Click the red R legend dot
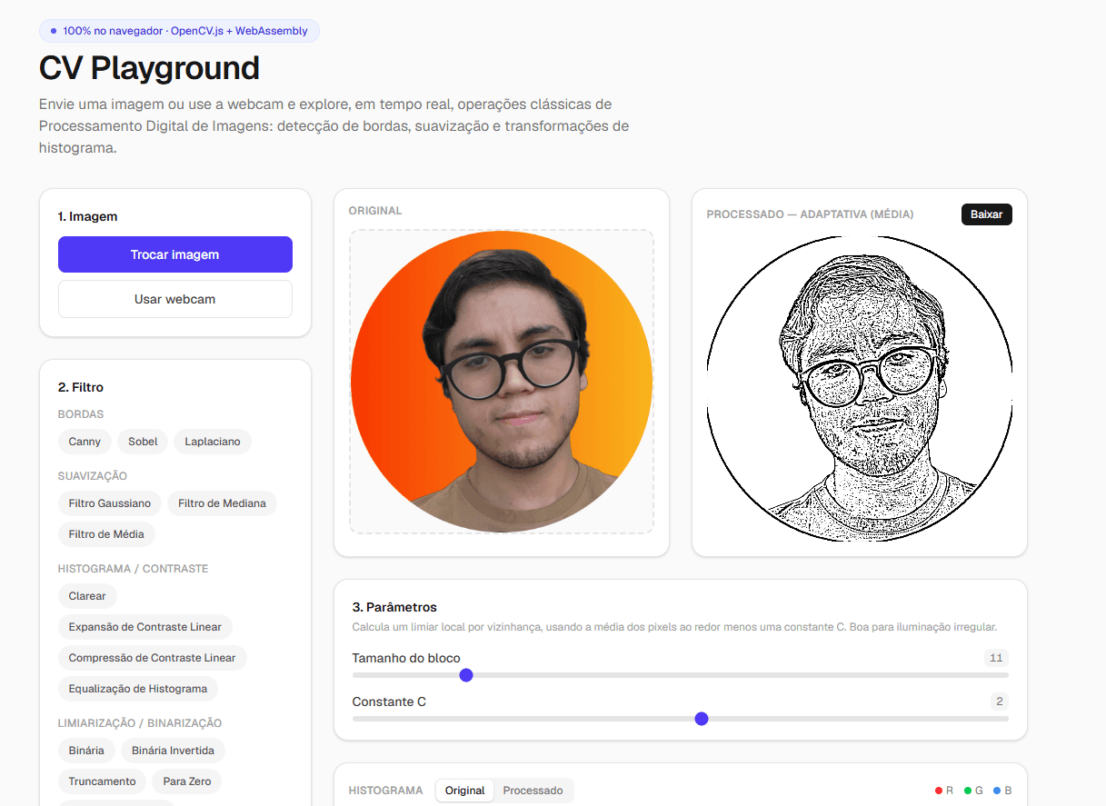 (x=939, y=791)
